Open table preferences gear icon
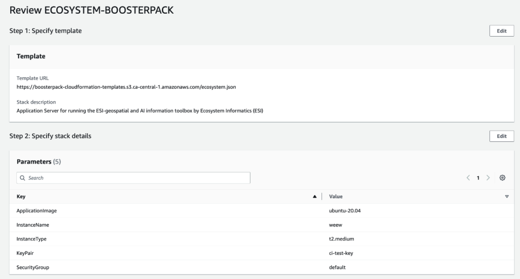 tap(502, 178)
